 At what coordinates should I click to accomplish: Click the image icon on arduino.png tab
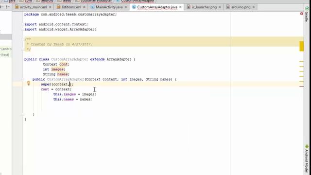[228, 7]
